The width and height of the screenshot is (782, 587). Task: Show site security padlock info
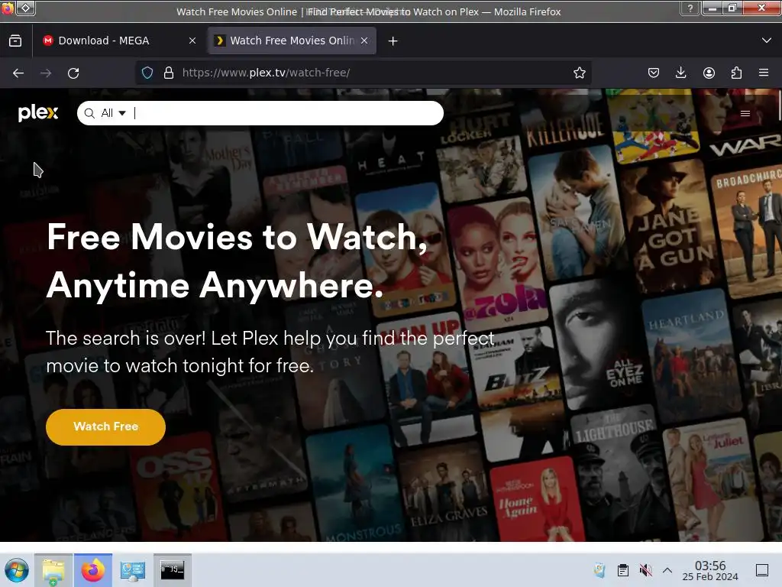pos(169,73)
